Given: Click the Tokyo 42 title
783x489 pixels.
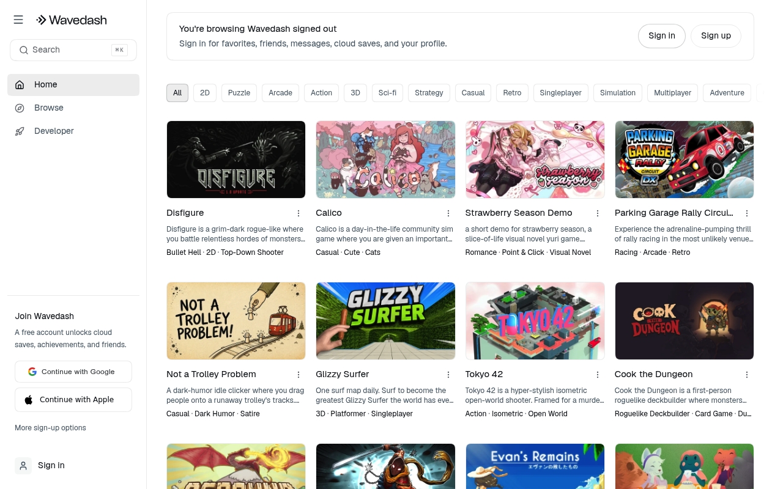Looking at the screenshot, I should (x=484, y=375).
